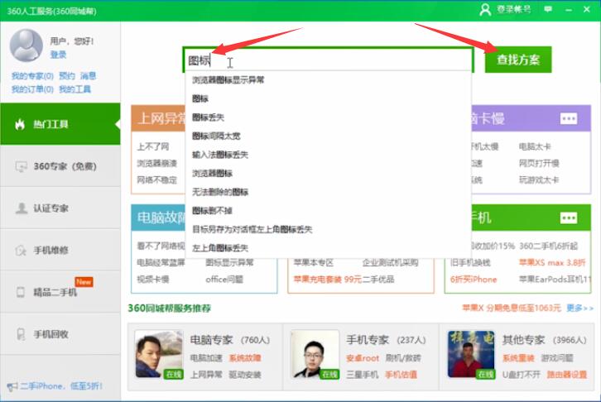This screenshot has height=402, width=601.
Task: Select the suggestion 图标
Action: point(328,98)
